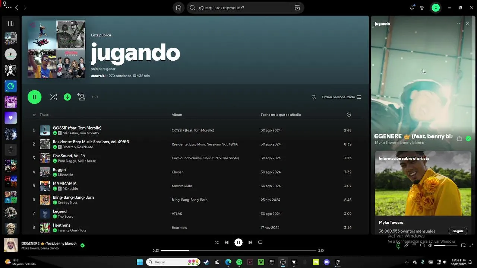This screenshot has height=268, width=477.
Task: Pause playback in the bottom player bar
Action: click(238, 242)
